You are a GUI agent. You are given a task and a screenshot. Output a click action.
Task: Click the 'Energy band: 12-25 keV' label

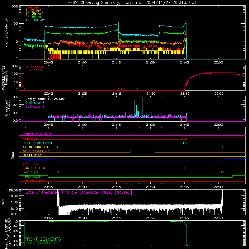tap(45, 99)
